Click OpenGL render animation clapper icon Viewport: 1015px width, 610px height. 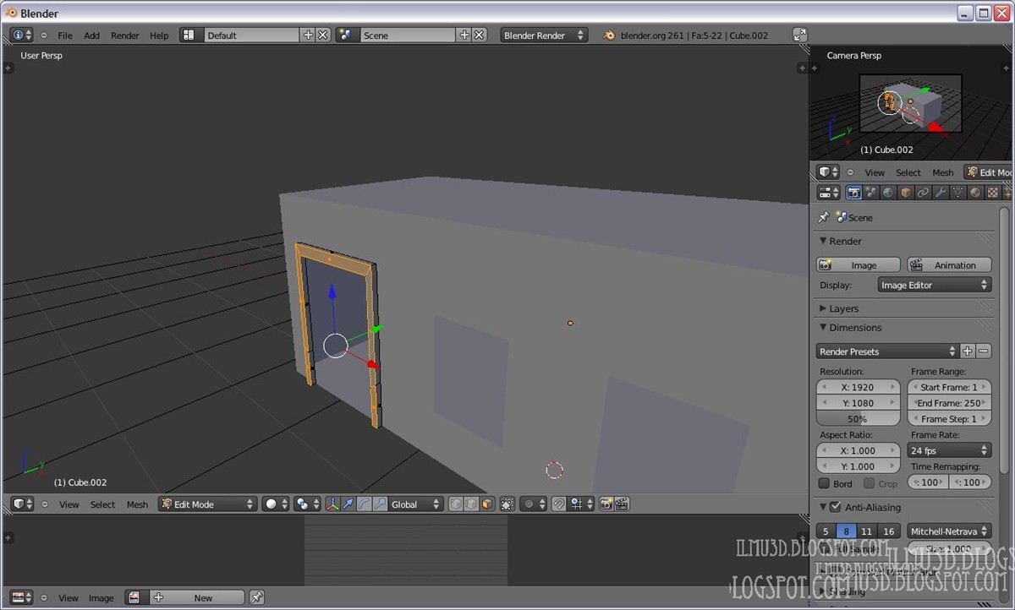tap(622, 504)
